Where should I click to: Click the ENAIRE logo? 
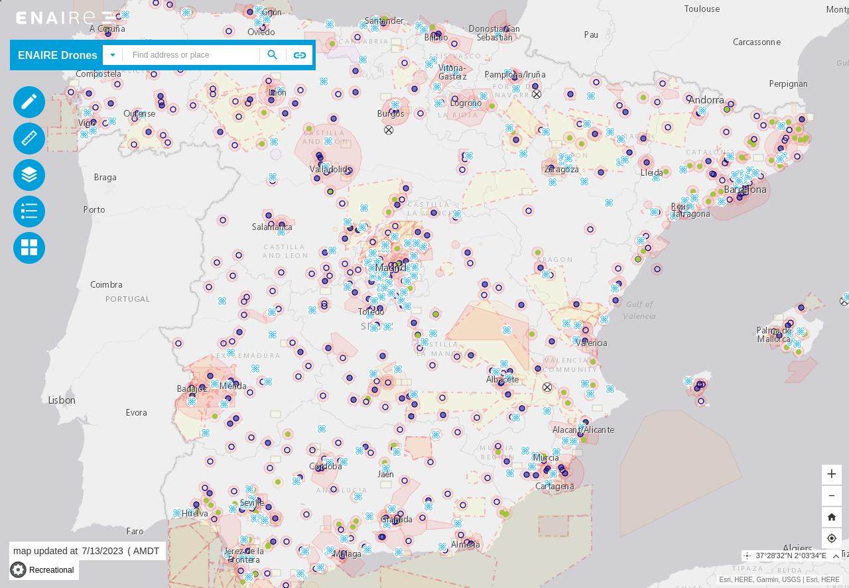coord(64,18)
